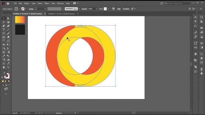The width and height of the screenshot is (205, 115).
Task: Select the Paintbrush tool
Action: pyautogui.click(x=8, y=34)
